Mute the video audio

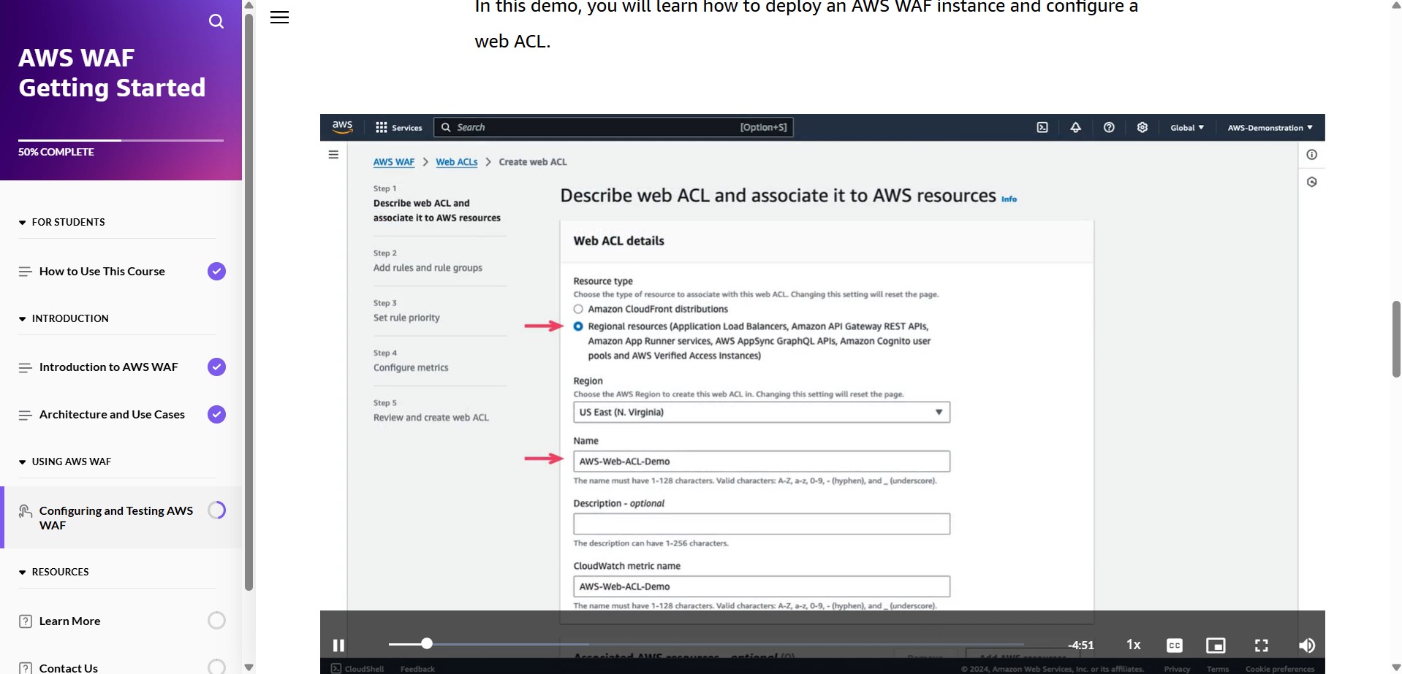1307,645
